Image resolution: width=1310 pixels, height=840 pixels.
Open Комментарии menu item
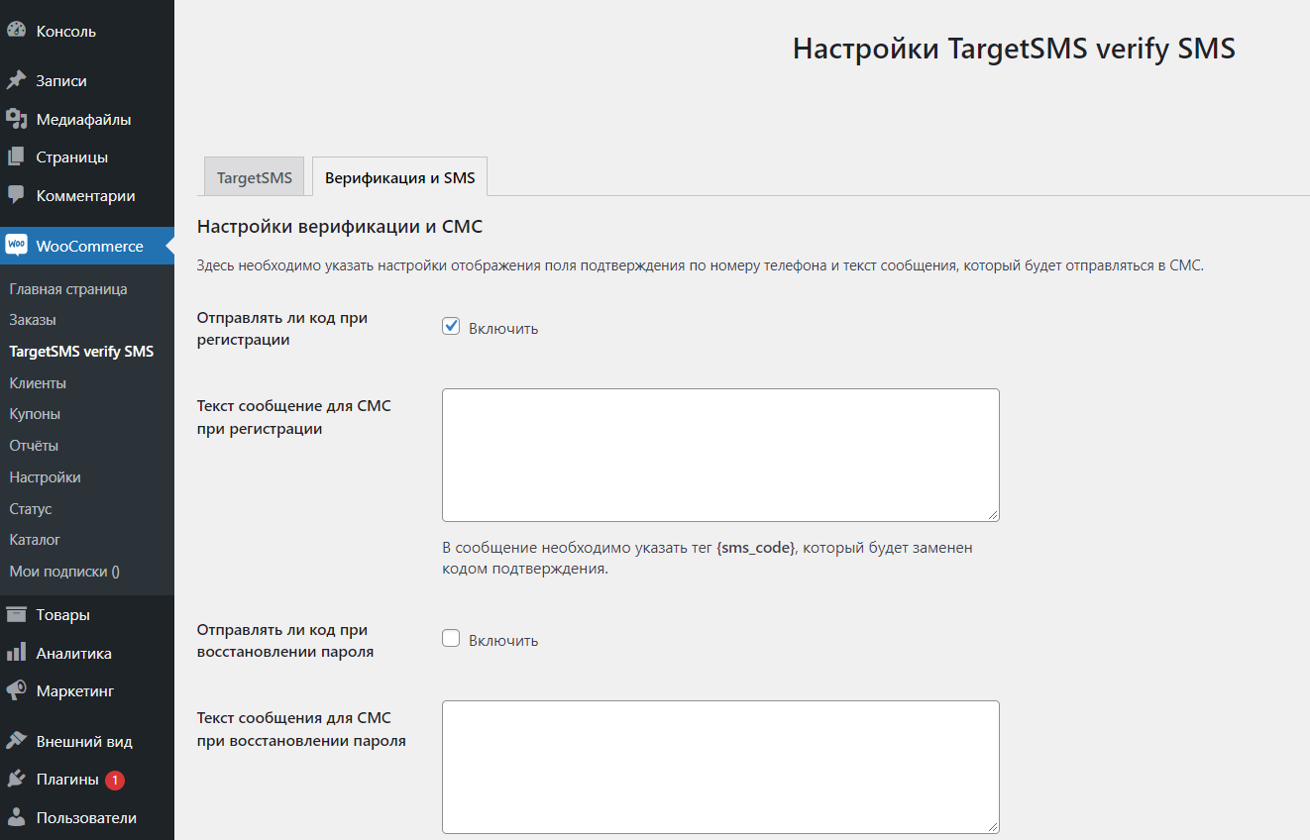tap(87, 195)
